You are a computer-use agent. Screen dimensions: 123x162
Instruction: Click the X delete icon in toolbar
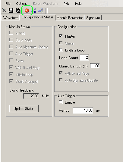[x=4, y=11]
